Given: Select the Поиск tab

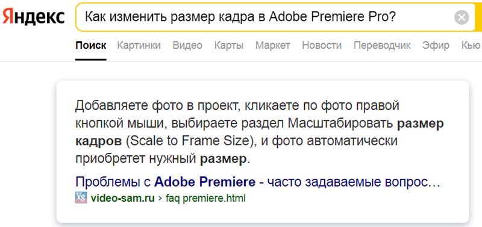Looking at the screenshot, I should click(x=91, y=46).
